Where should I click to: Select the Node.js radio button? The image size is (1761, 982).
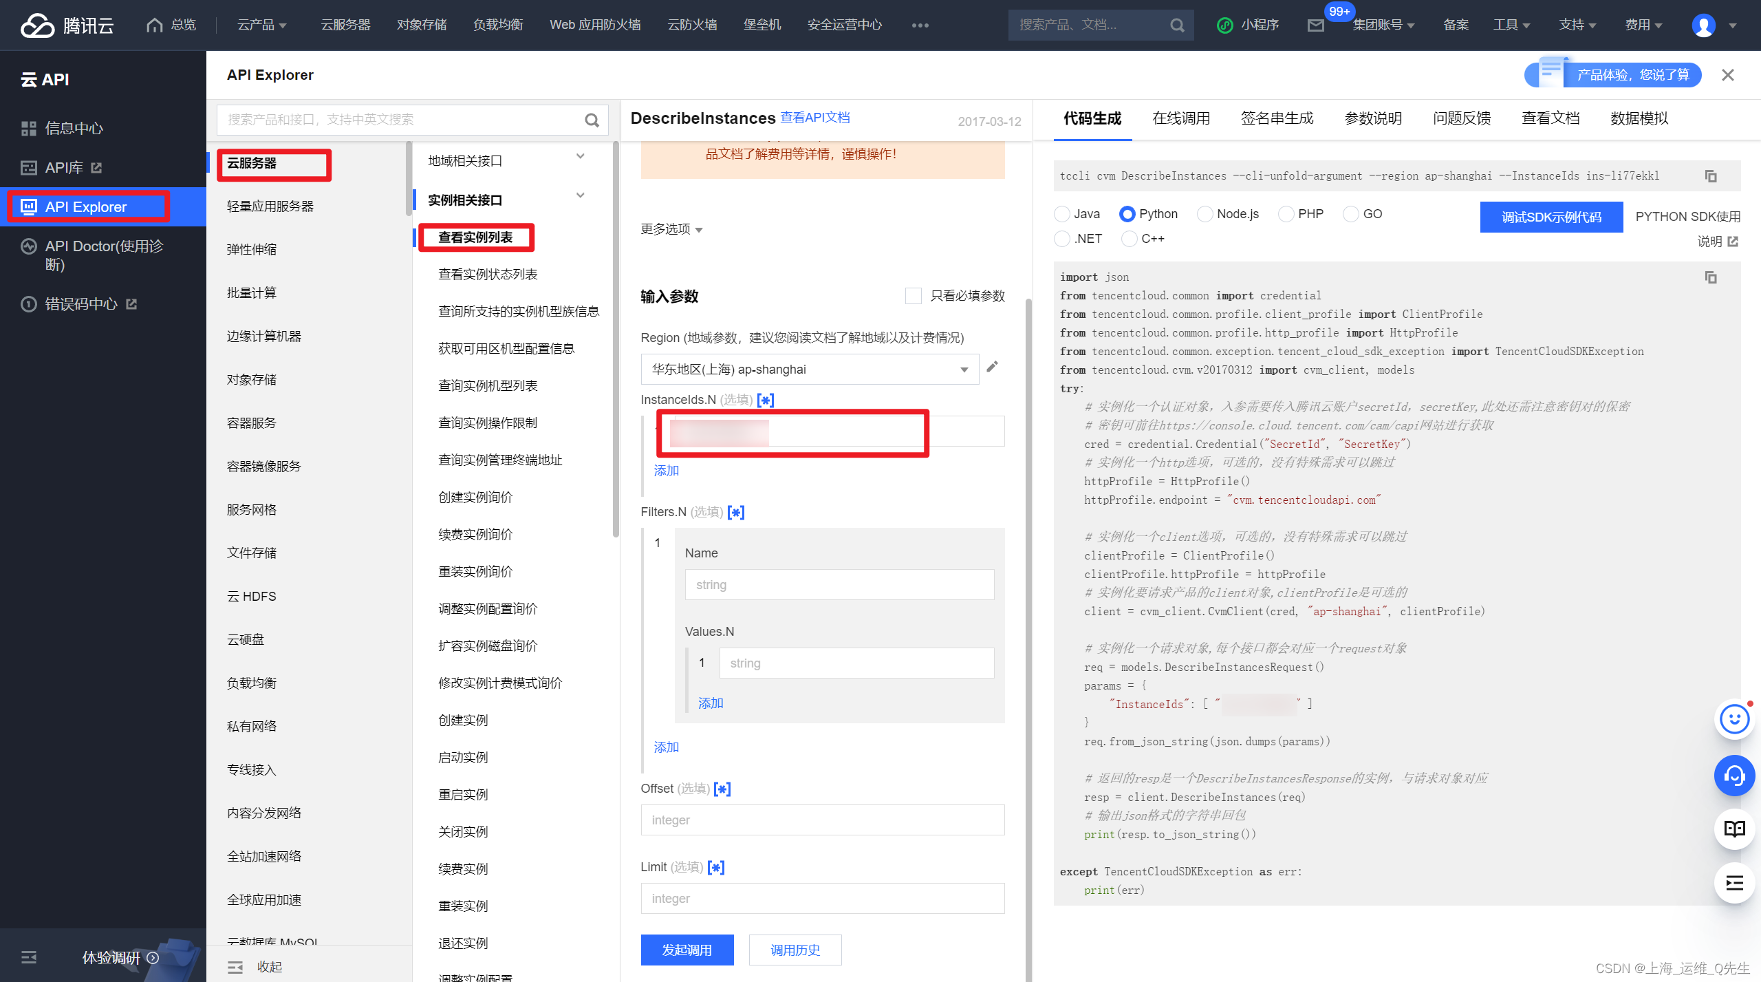pos(1205,214)
